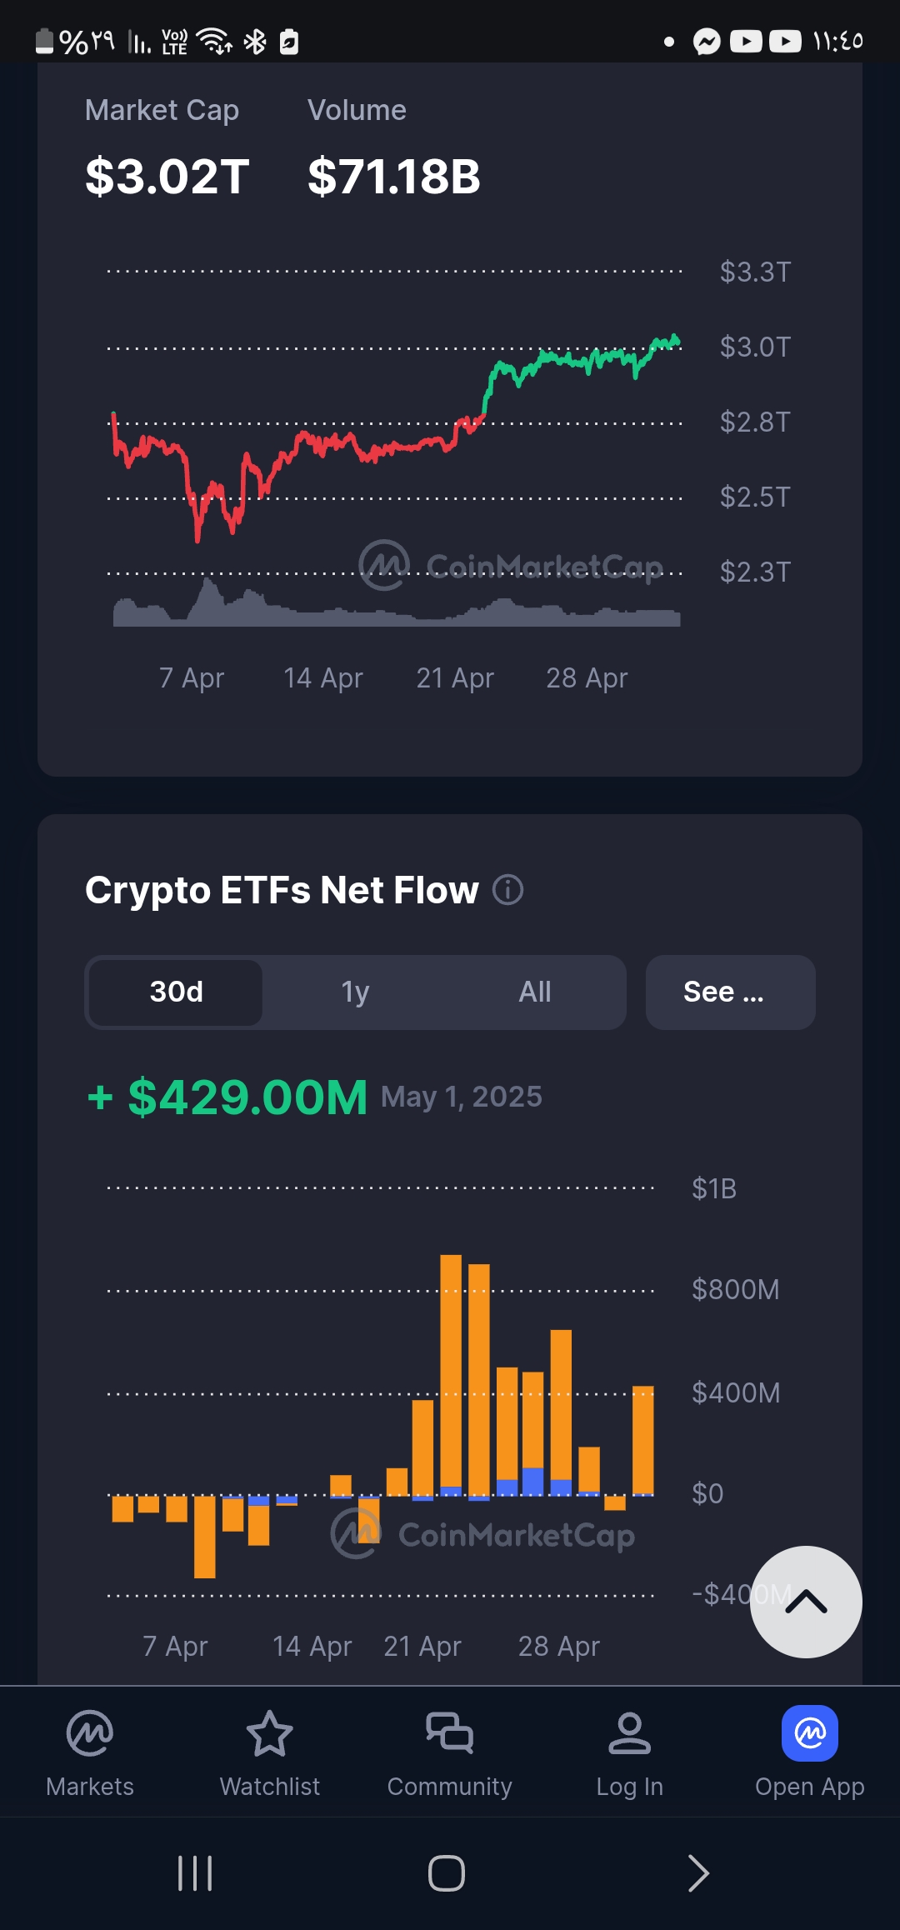Open the Community chat icon
Image resolution: width=900 pixels, height=1930 pixels.
[449, 1733]
